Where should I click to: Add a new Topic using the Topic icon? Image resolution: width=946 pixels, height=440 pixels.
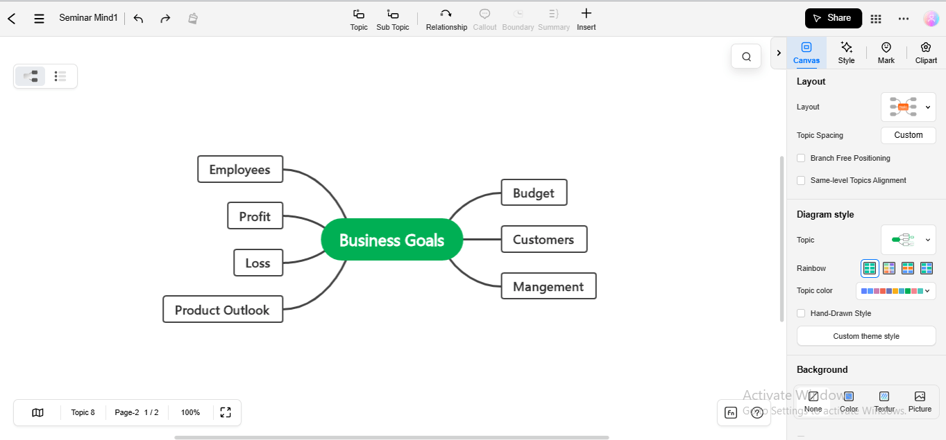[358, 19]
